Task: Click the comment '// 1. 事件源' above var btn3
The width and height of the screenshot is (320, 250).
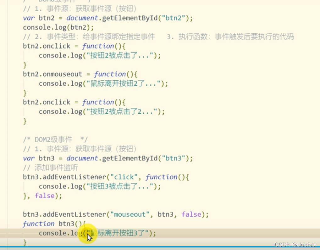Action: point(80,149)
